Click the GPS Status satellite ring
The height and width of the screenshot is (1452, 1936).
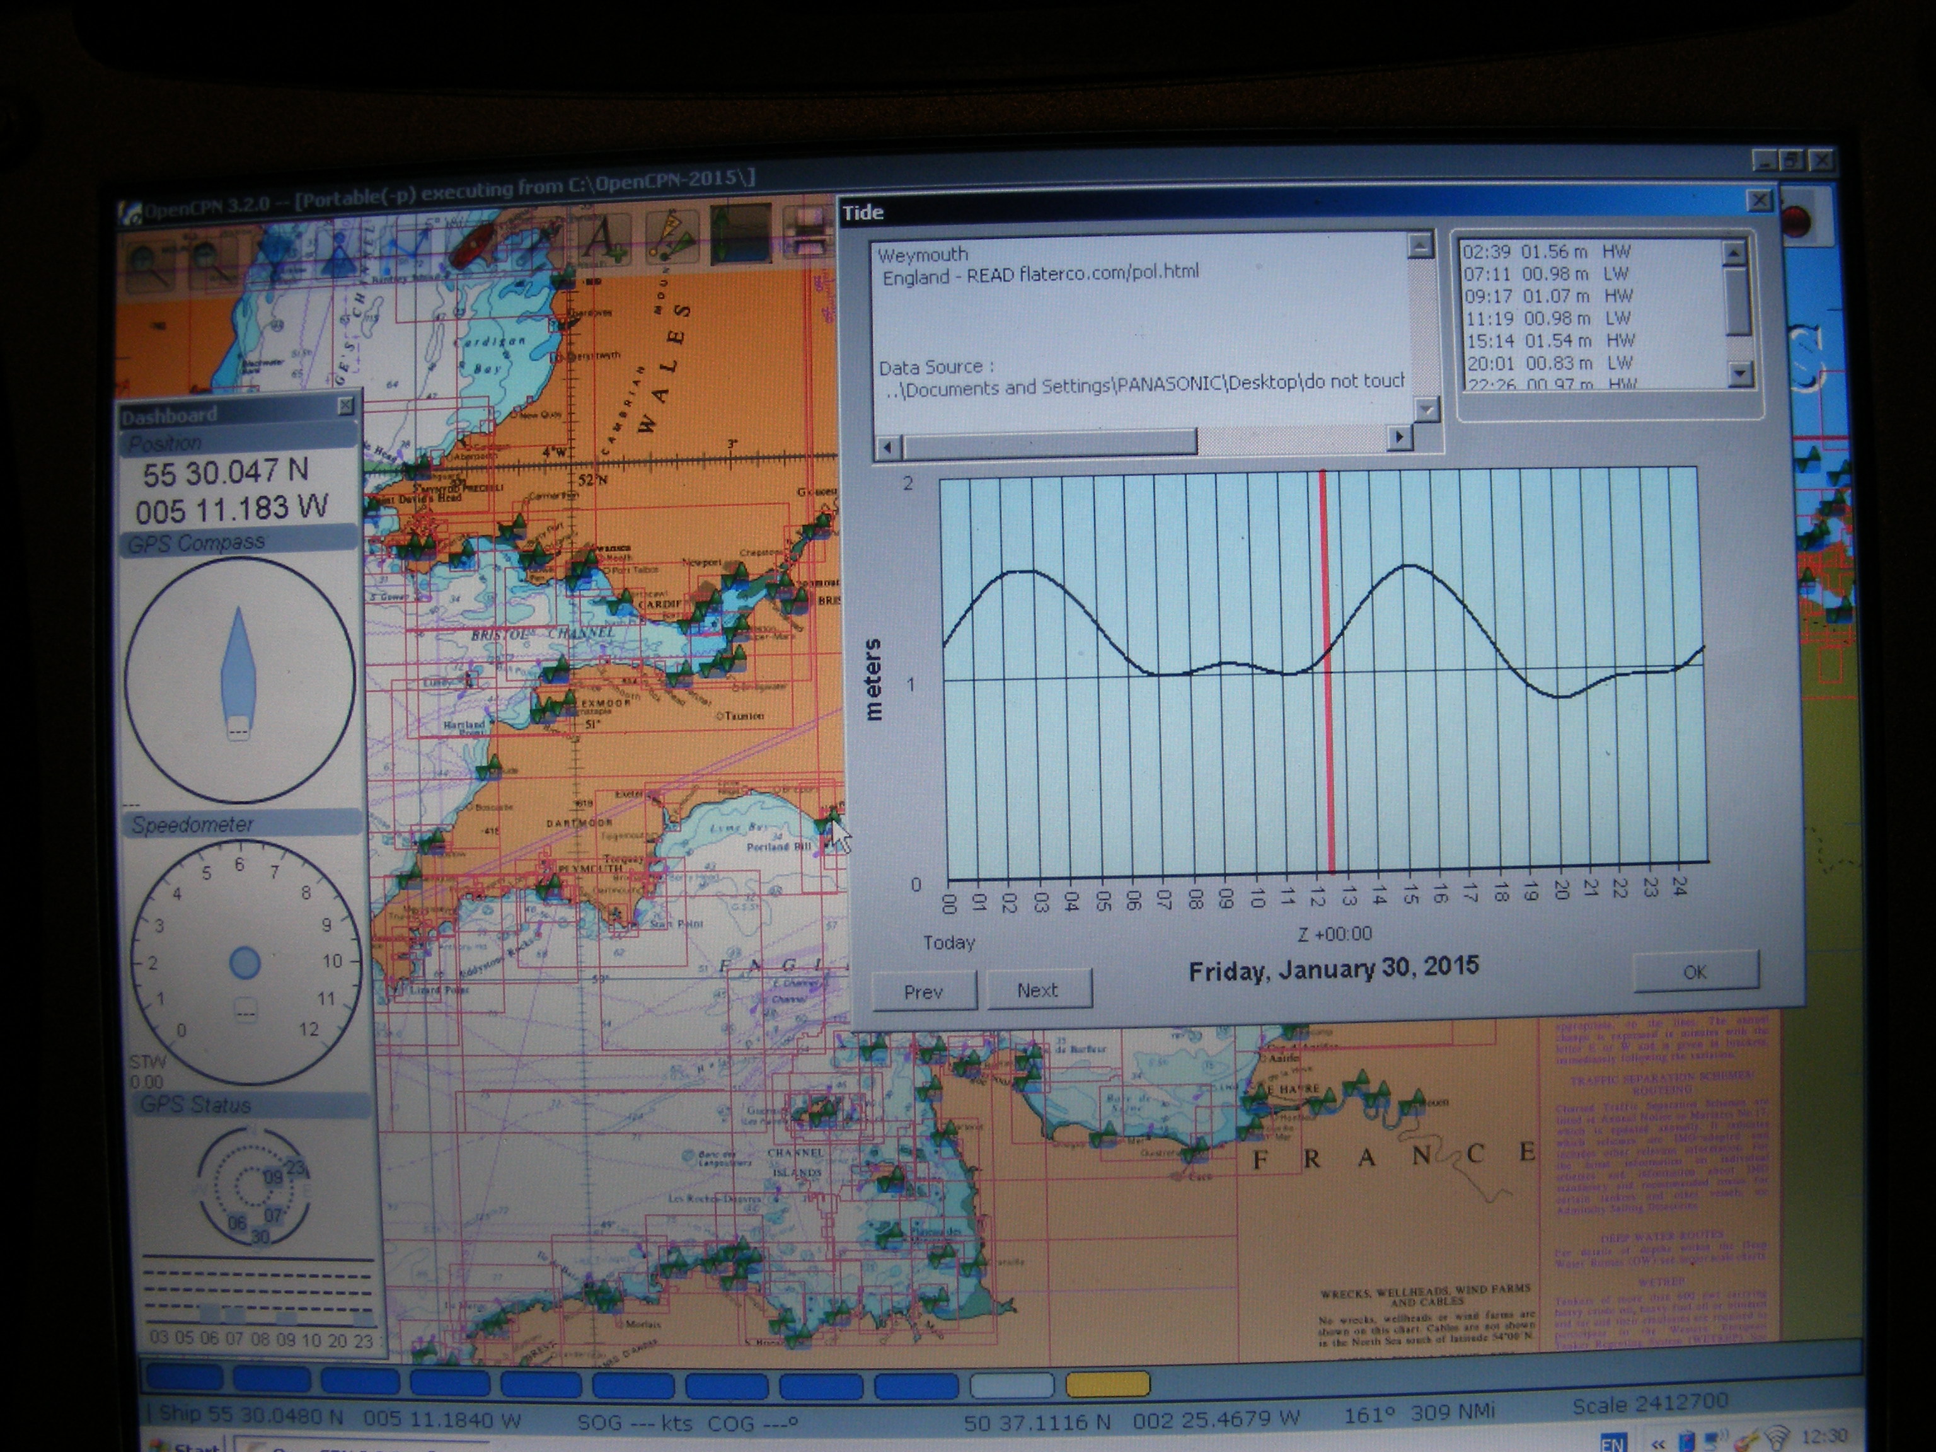pos(253,1186)
